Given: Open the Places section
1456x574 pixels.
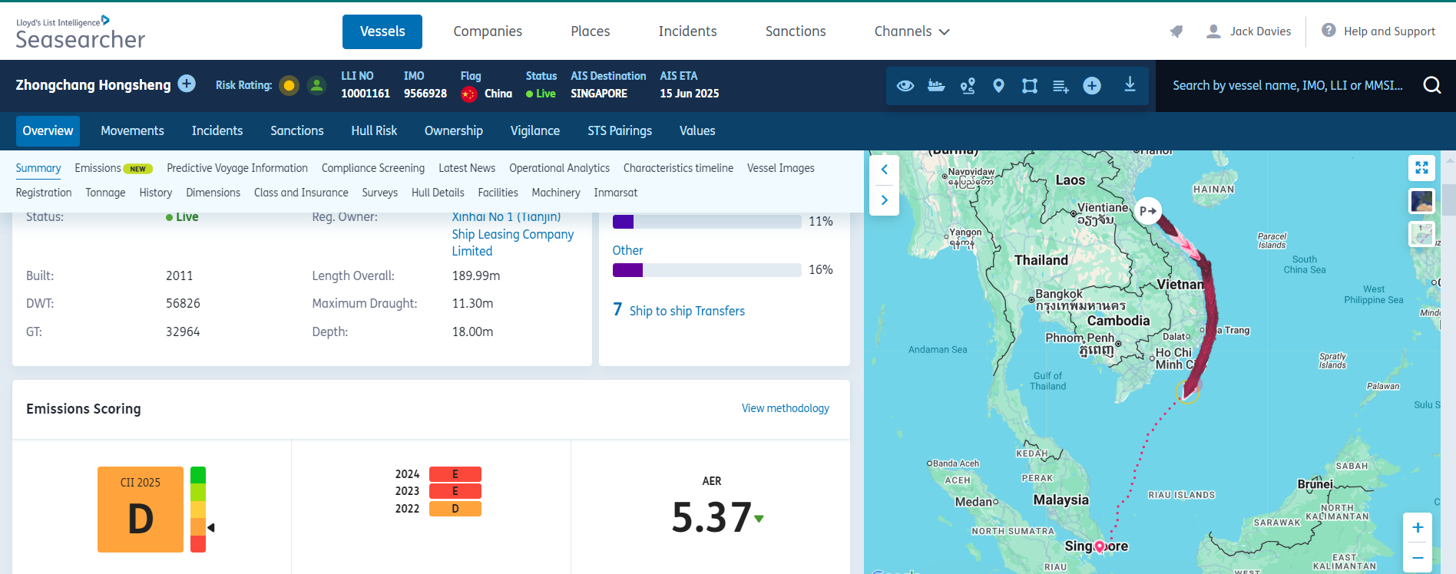Looking at the screenshot, I should (590, 31).
